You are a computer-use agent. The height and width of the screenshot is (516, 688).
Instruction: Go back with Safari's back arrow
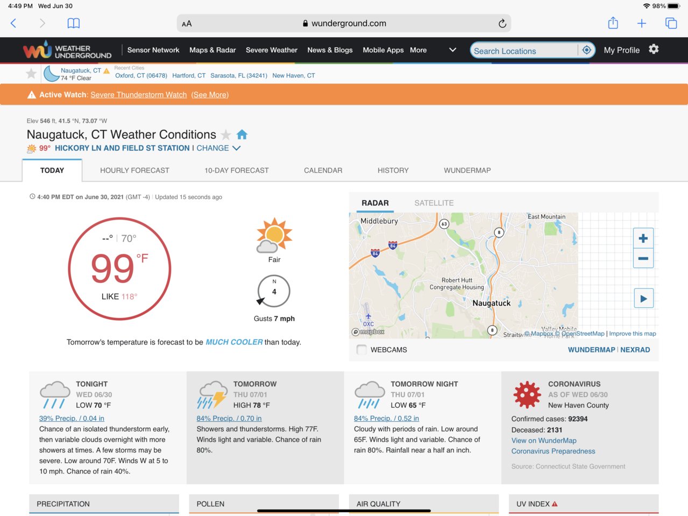pyautogui.click(x=13, y=23)
